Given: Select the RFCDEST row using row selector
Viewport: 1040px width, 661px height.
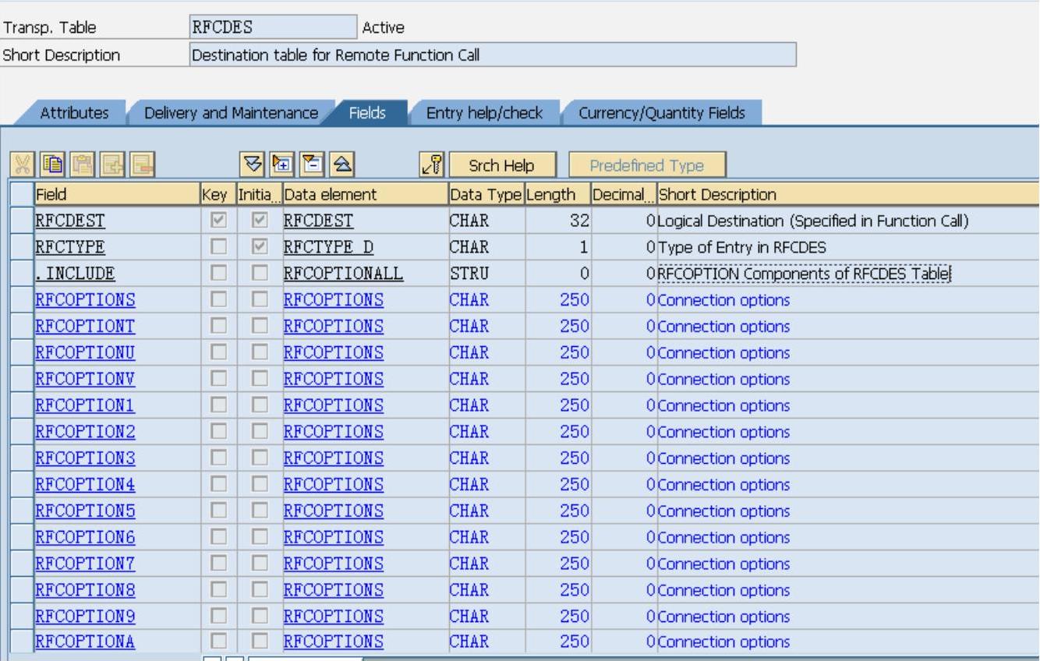Looking at the screenshot, I should (x=23, y=221).
